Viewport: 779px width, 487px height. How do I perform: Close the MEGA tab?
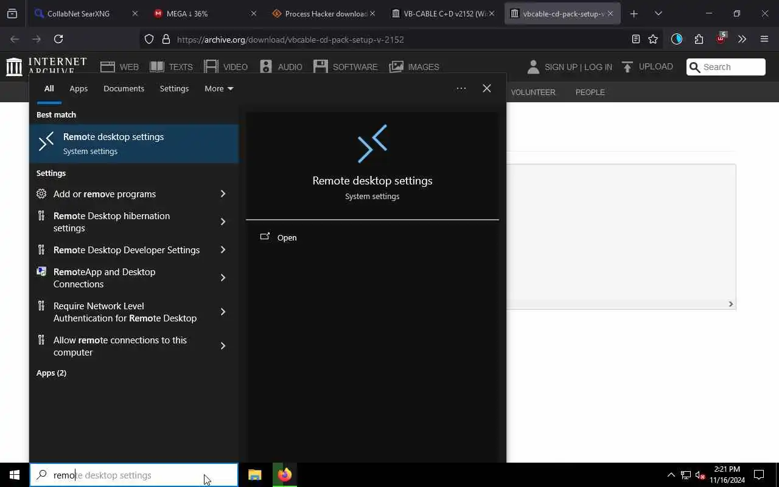pos(254,13)
